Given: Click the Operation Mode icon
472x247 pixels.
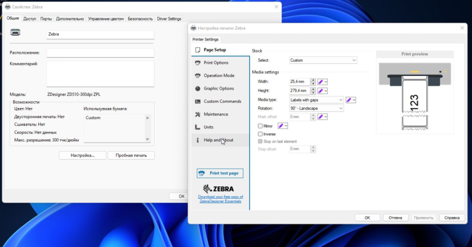Looking at the screenshot, I should click(198, 76).
